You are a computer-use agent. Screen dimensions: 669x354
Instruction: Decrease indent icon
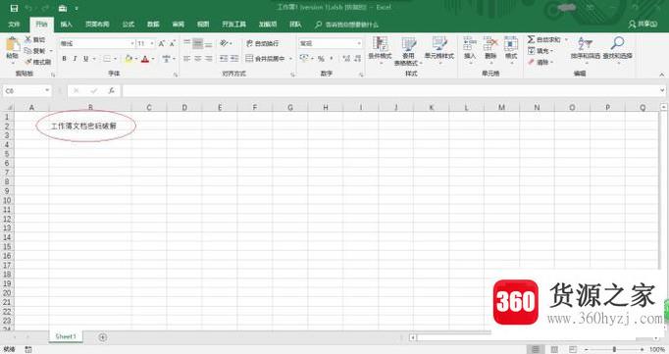[224, 59]
